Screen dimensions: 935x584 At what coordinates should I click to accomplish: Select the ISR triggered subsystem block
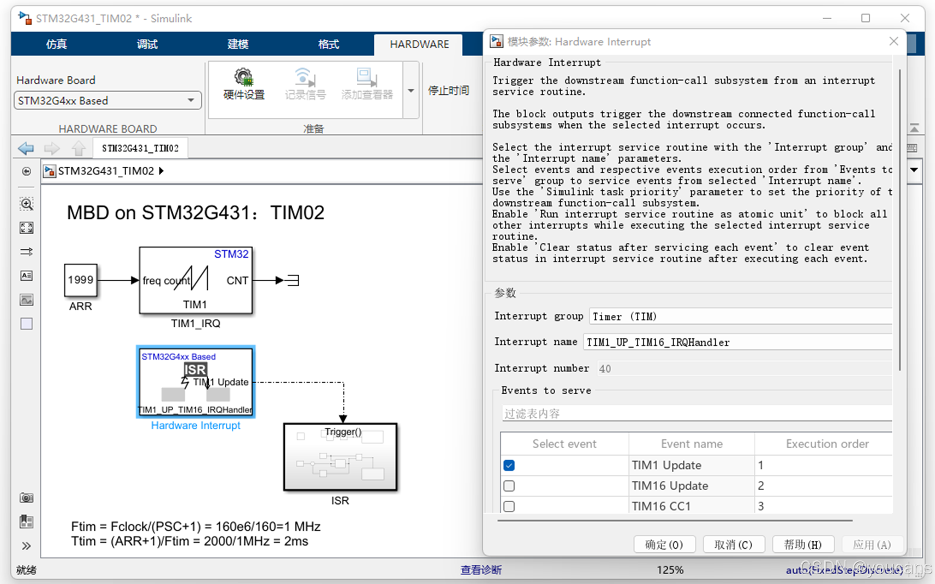340,457
